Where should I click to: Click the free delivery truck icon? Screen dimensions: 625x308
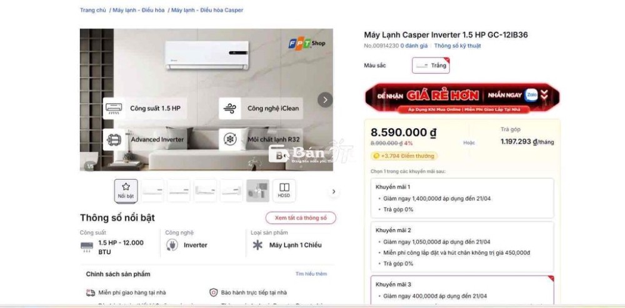pos(91,293)
